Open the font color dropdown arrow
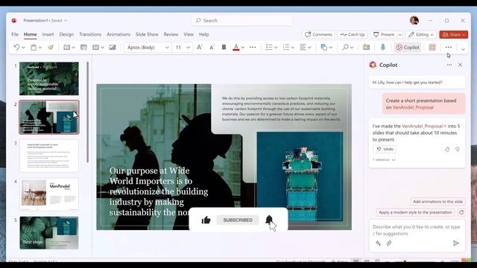Image resolution: width=477 pixels, height=268 pixels. click(x=243, y=48)
